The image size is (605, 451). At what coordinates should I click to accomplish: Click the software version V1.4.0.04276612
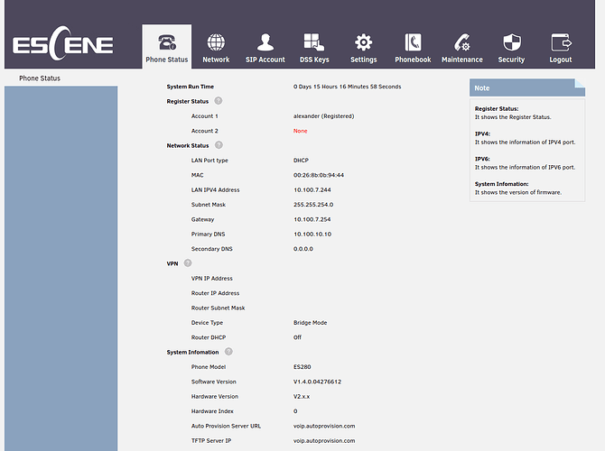point(317,382)
